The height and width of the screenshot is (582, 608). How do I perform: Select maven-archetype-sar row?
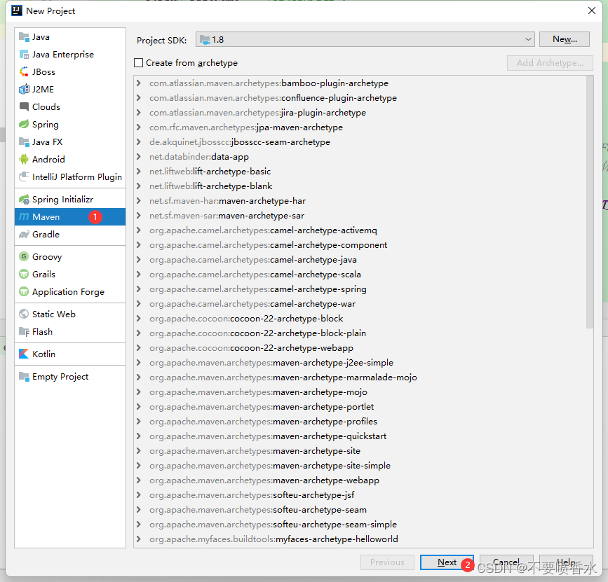click(360, 216)
